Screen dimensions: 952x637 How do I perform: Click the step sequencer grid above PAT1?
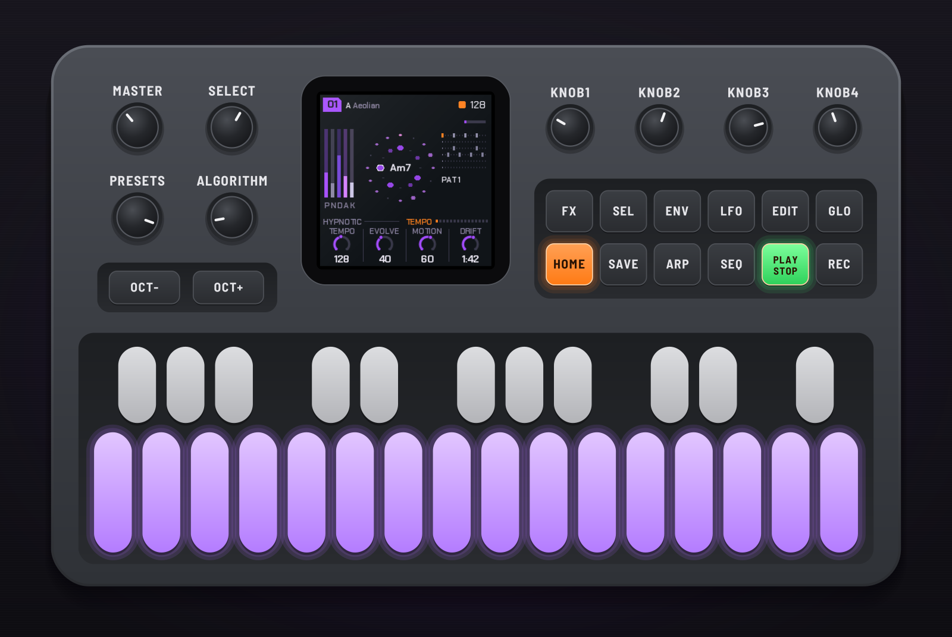[464, 152]
